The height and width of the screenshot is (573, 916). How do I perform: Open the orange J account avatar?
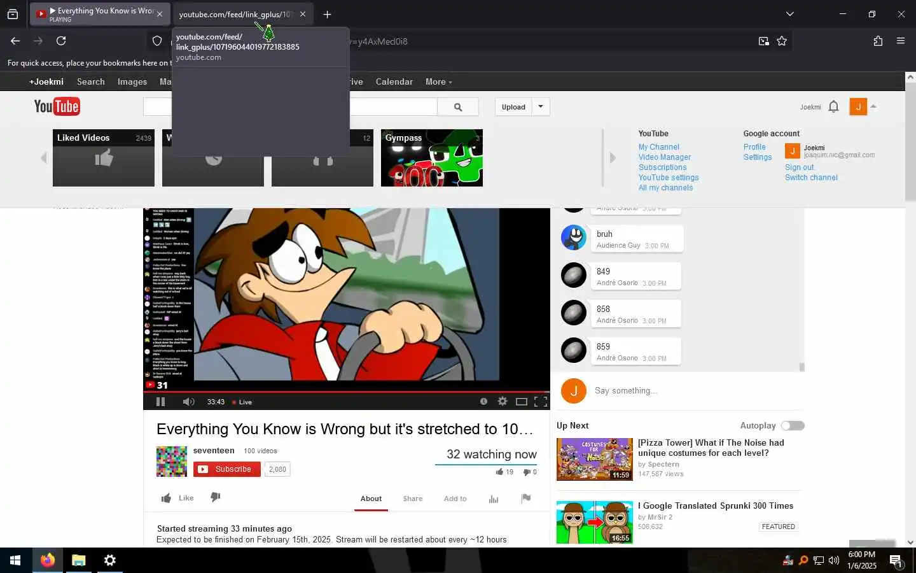click(858, 107)
